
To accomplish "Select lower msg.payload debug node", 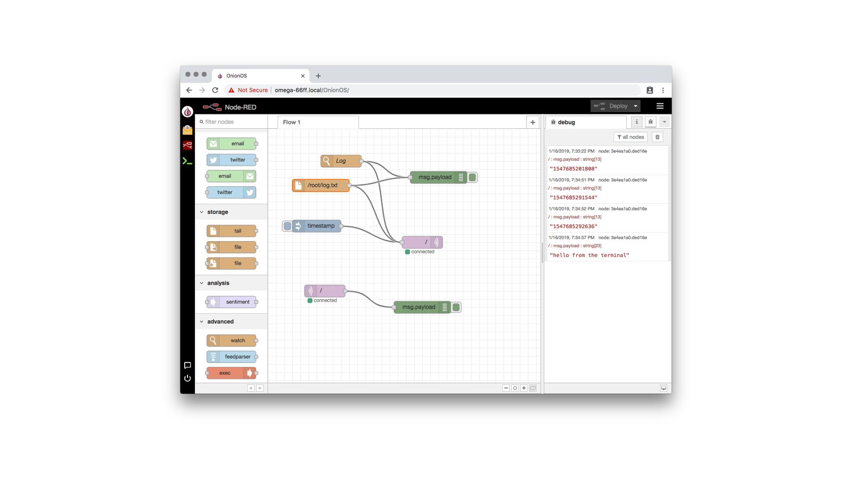I will (x=422, y=307).
